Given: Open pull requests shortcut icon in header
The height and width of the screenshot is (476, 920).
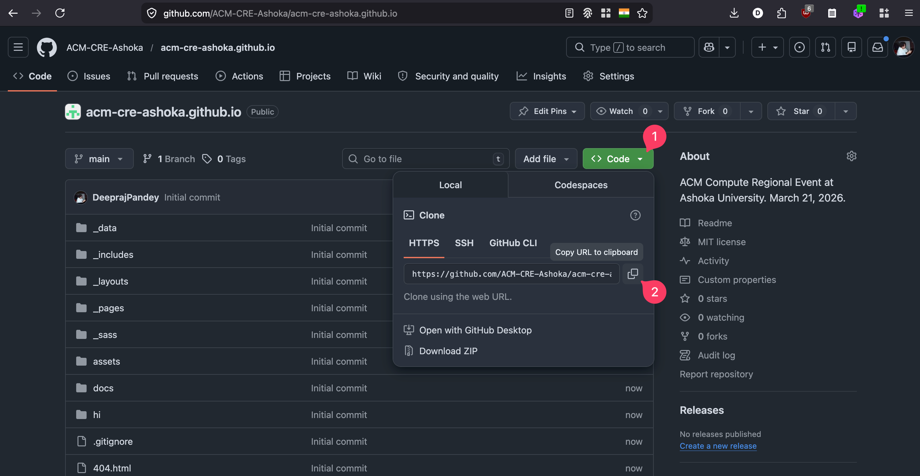Looking at the screenshot, I should click(825, 47).
